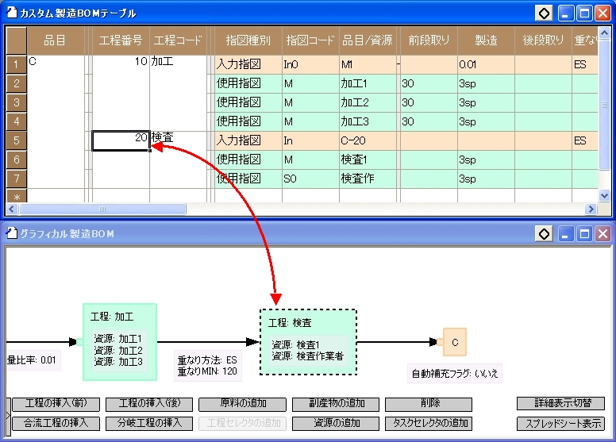Click 副産物の追加 button
The image size is (616, 442).
(x=336, y=403)
